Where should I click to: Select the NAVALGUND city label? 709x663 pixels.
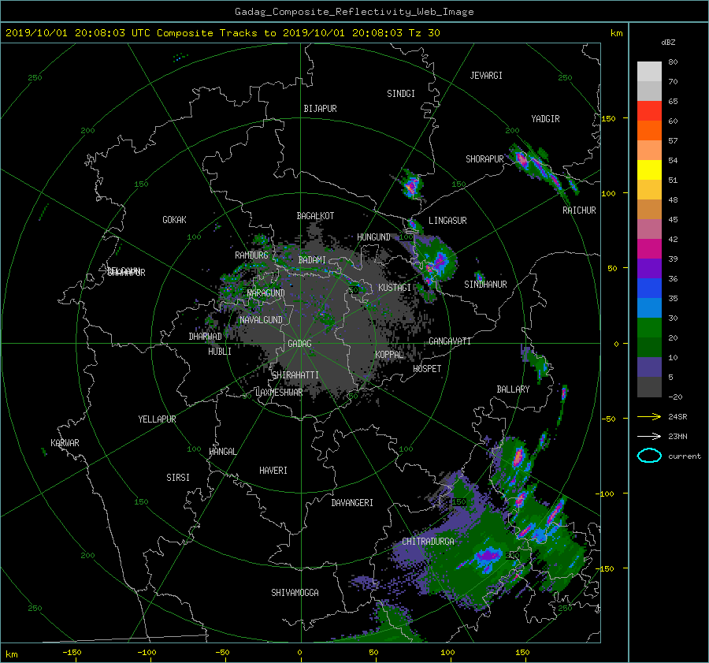pos(261,320)
